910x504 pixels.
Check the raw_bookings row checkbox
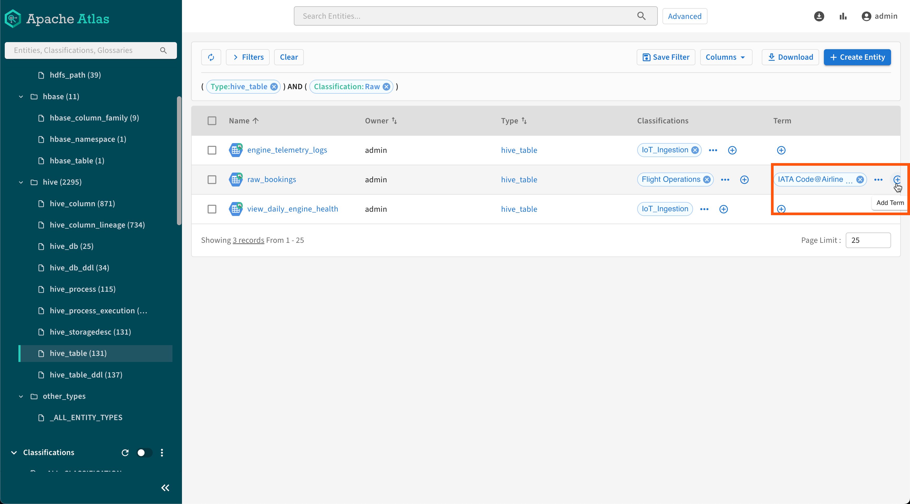(x=212, y=180)
